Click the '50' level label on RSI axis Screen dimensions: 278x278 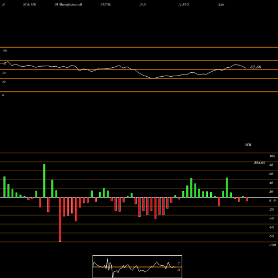(x=4, y=73)
